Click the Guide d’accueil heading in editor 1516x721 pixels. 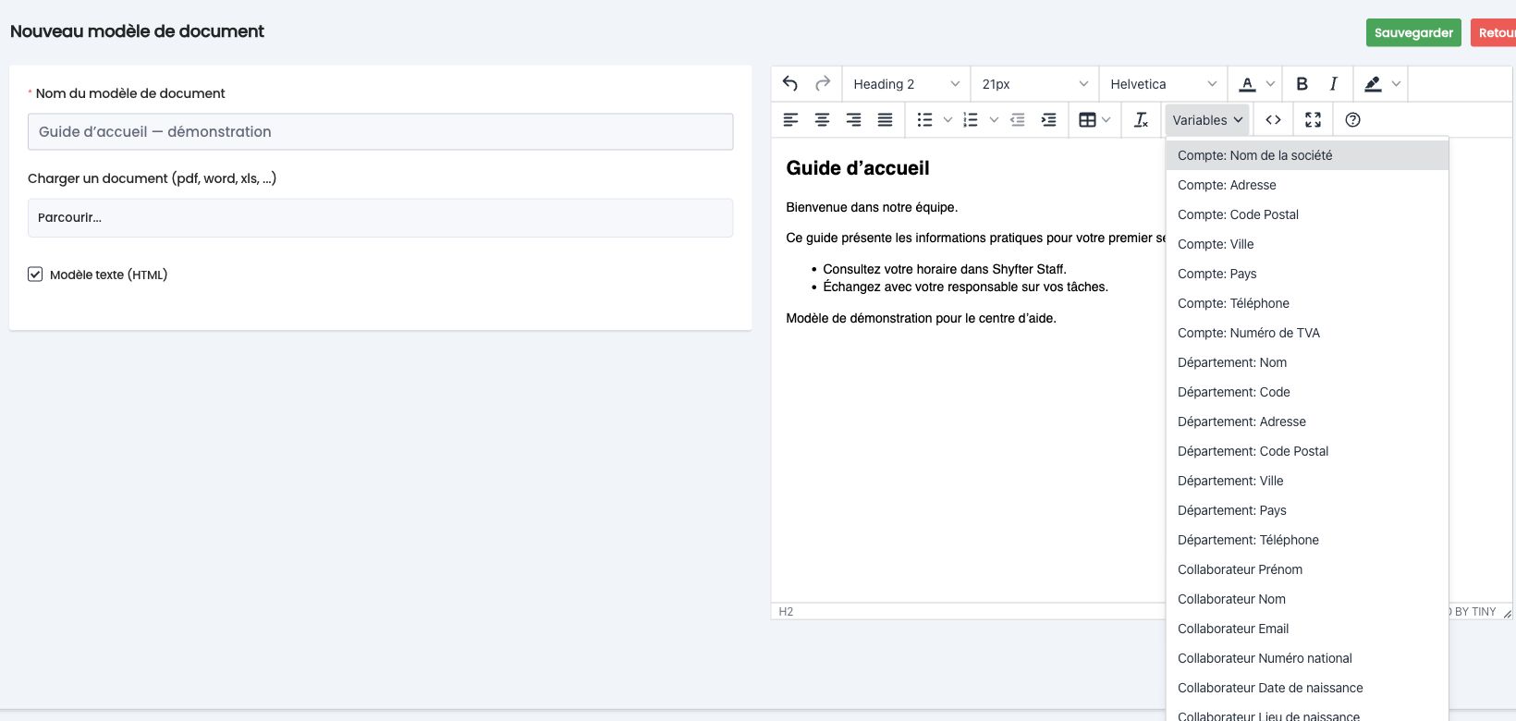(858, 168)
